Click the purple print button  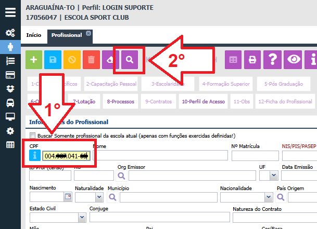(252, 60)
